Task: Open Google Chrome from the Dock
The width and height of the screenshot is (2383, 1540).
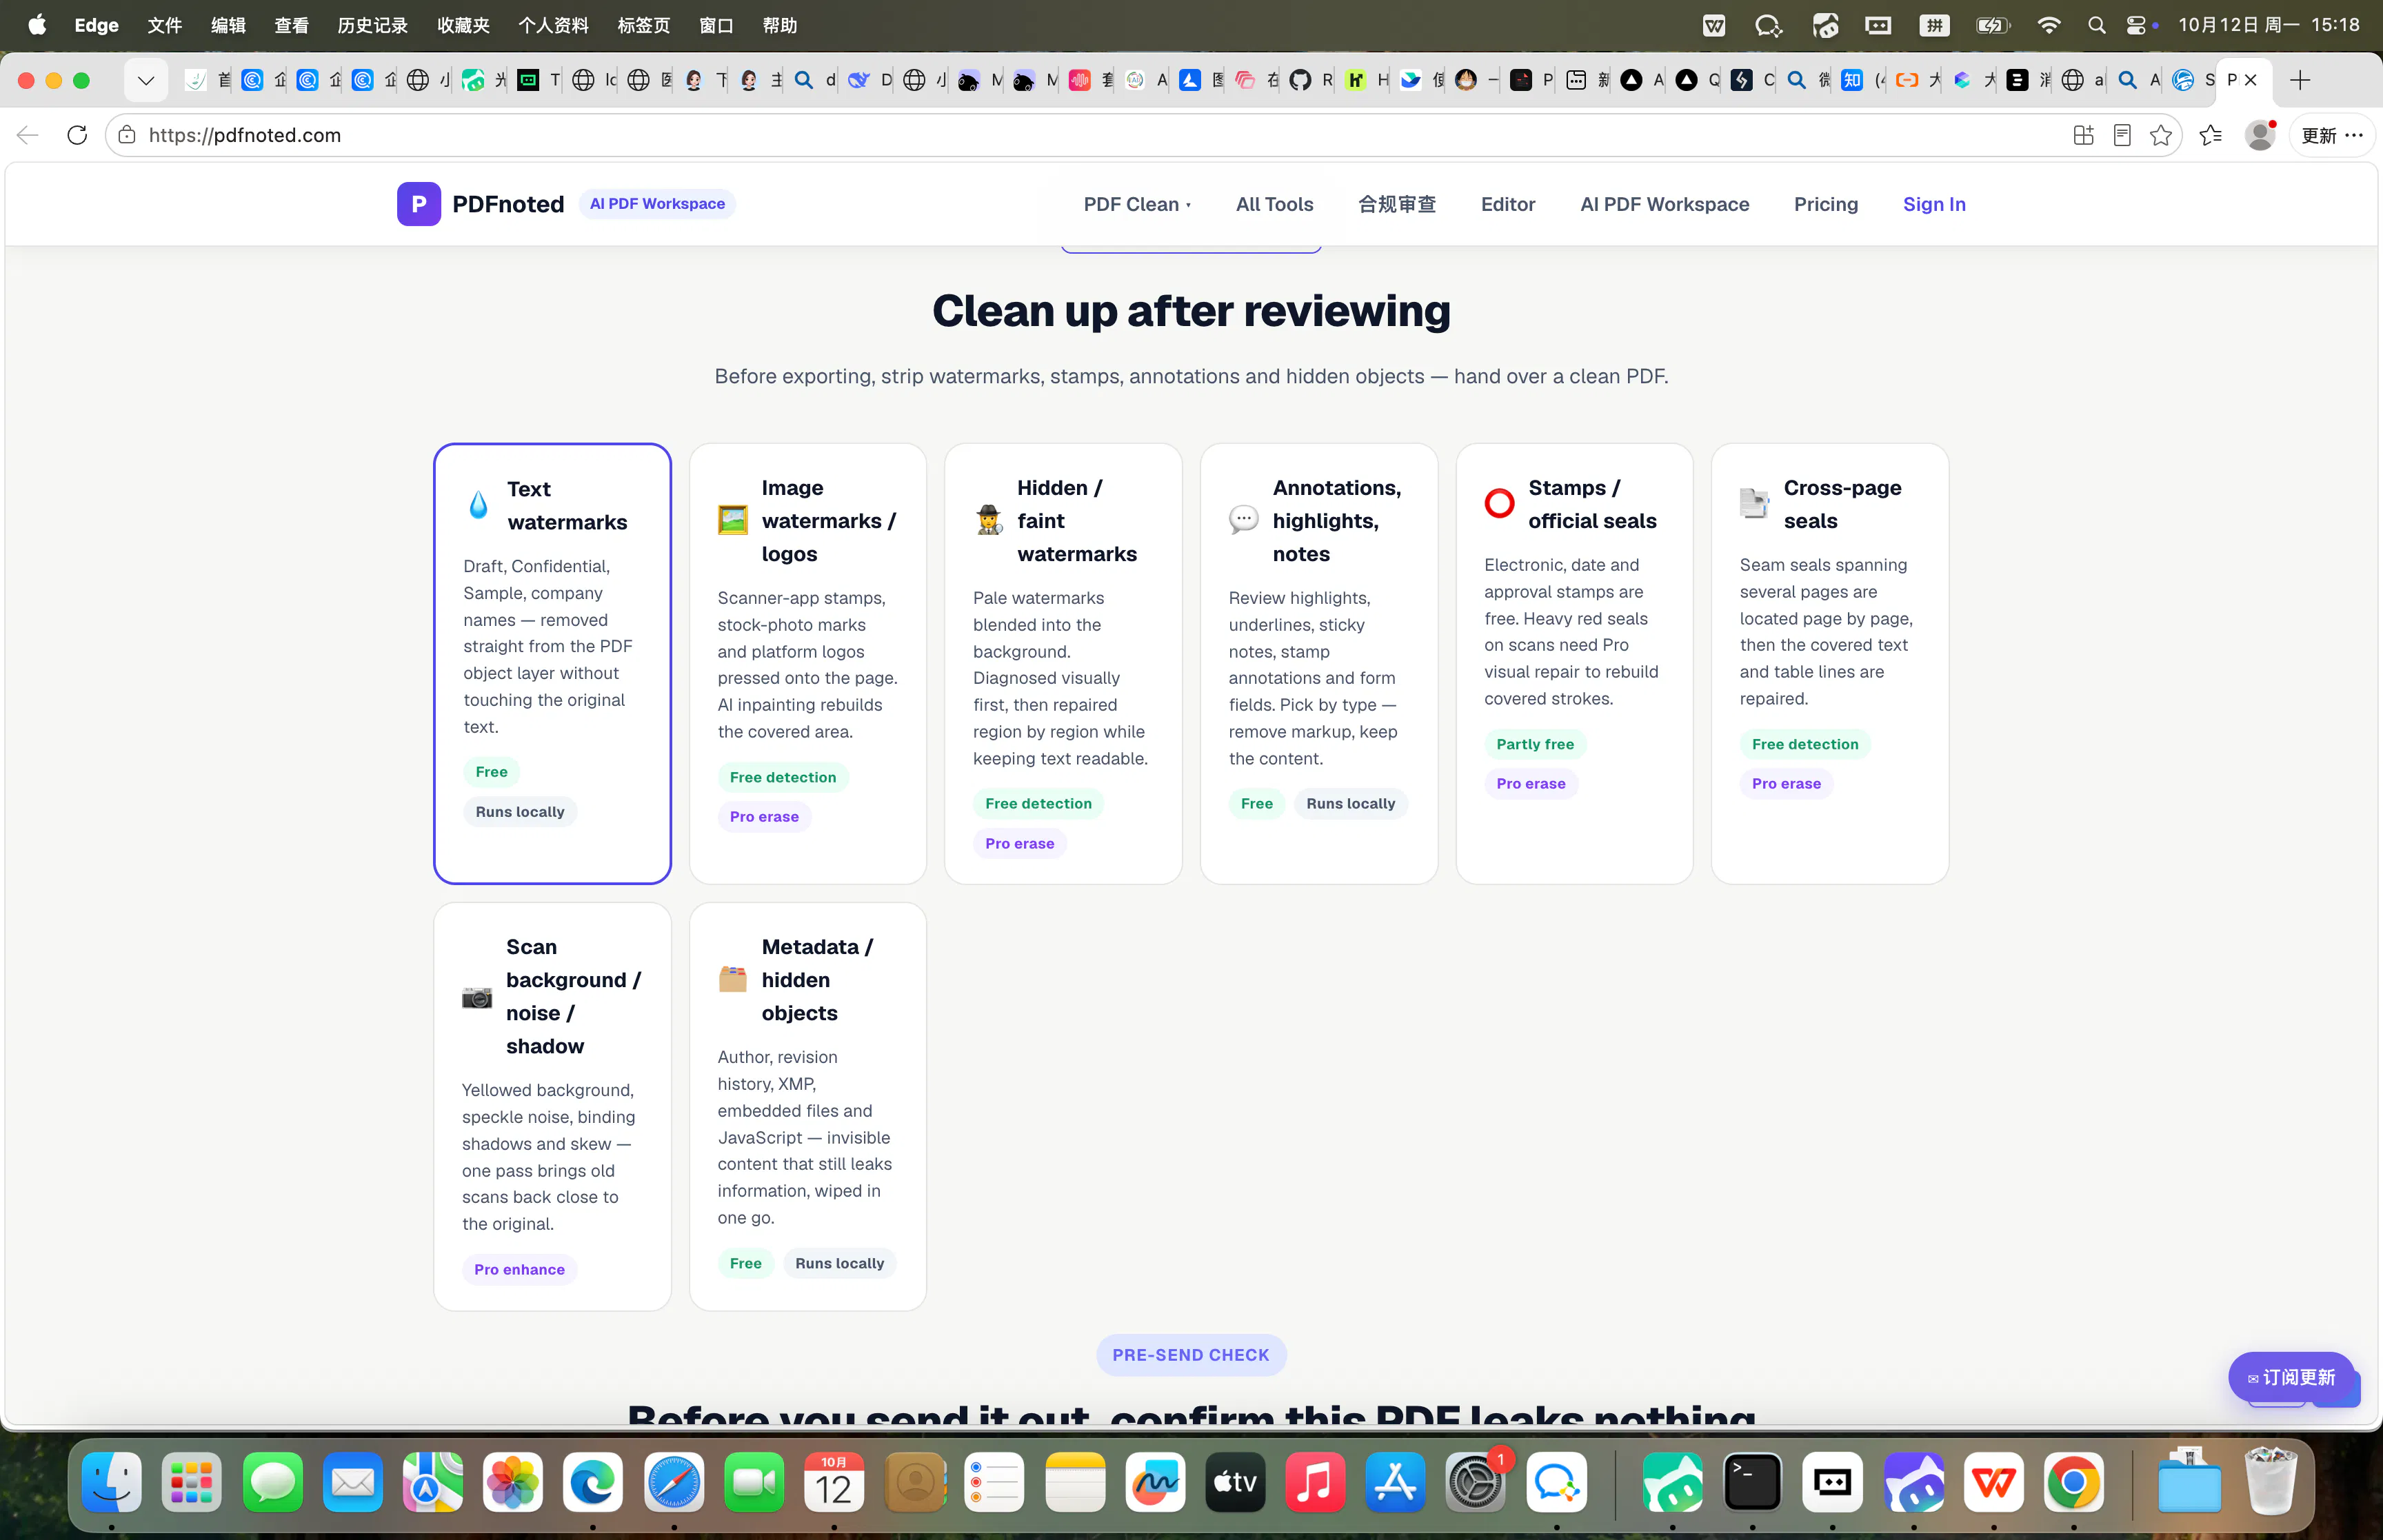Action: coord(2073,1481)
